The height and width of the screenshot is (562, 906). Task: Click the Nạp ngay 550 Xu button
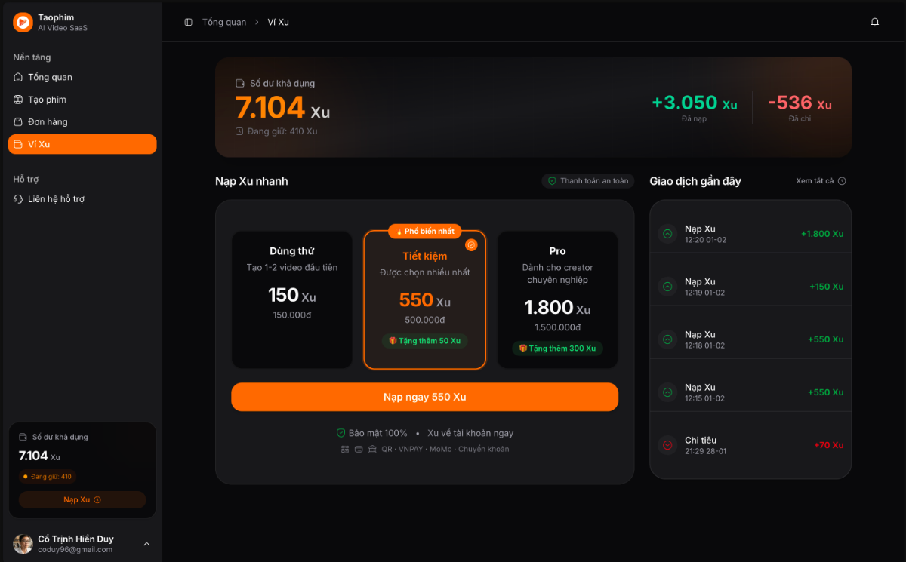(x=424, y=397)
